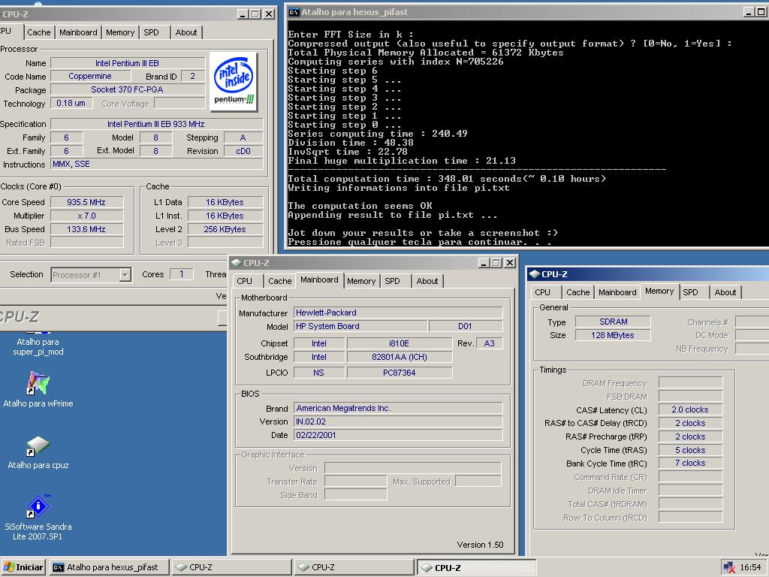Click the Socket 370 FC-PGA package field
Image resolution: width=769 pixels, height=577 pixels.
128,89
